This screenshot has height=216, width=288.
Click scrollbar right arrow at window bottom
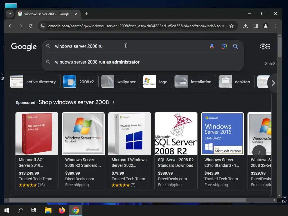tap(275, 200)
